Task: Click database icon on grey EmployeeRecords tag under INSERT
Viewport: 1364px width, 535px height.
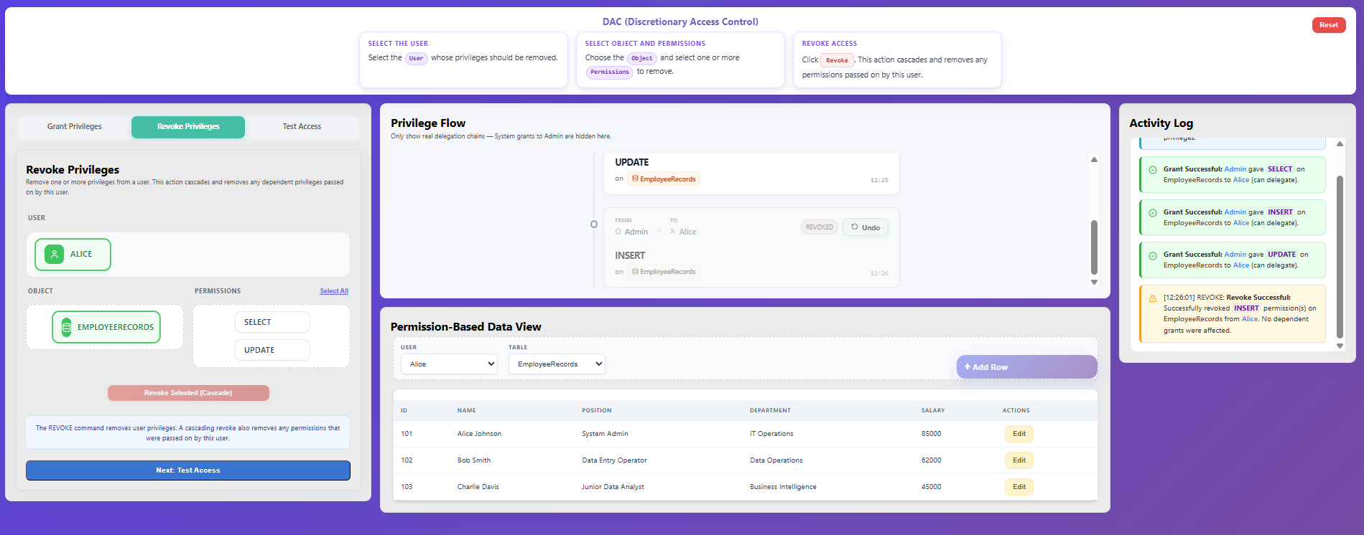Action: point(635,272)
